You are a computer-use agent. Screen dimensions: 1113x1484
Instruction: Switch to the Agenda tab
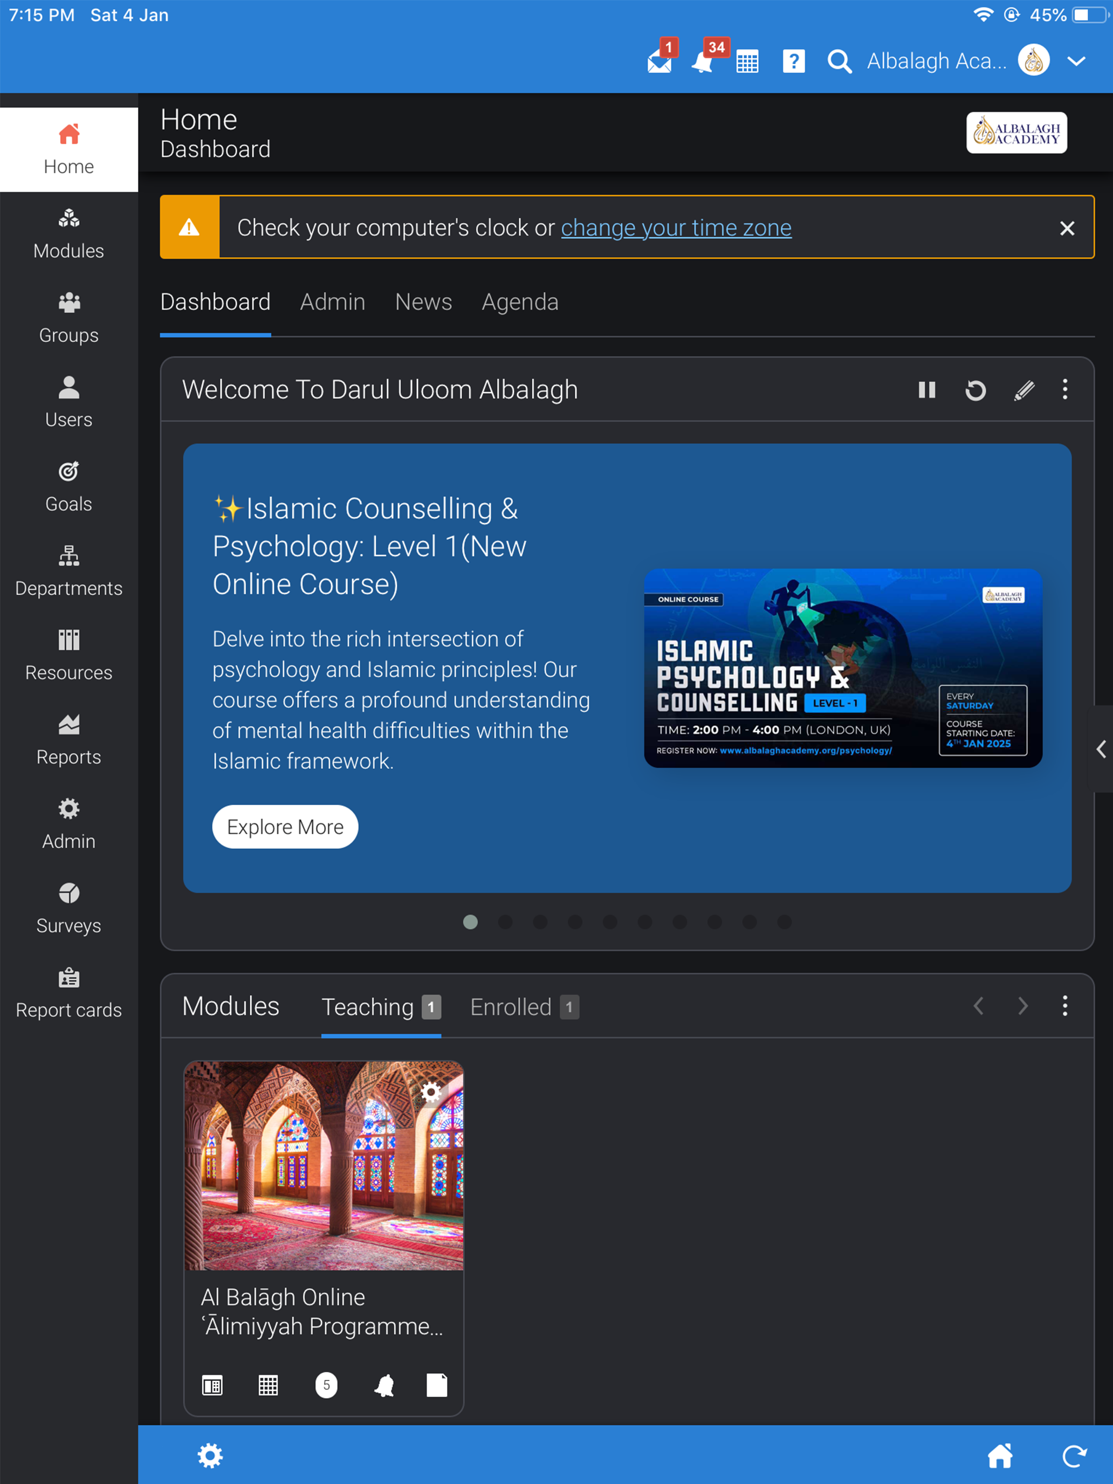point(520,302)
